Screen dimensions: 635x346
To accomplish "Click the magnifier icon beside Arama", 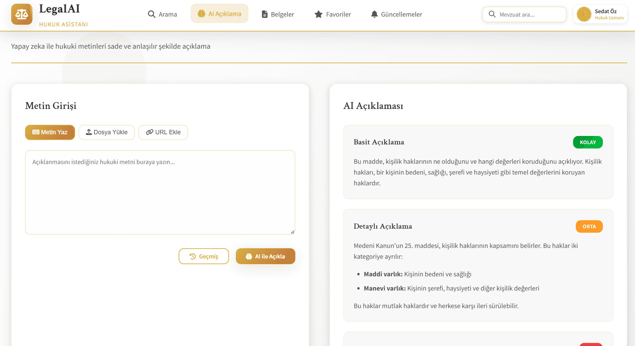I will click(x=151, y=14).
